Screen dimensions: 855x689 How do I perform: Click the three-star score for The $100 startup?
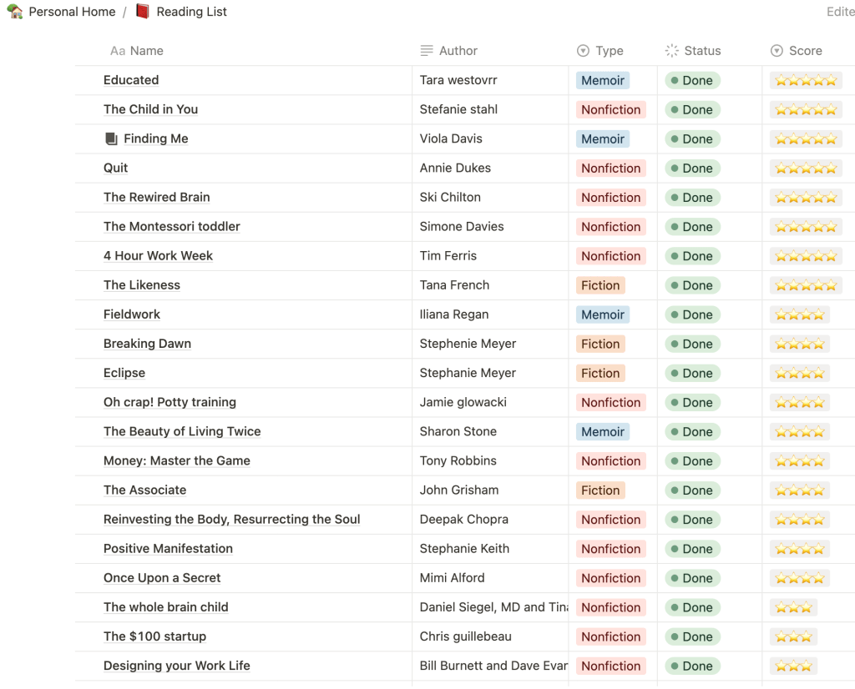[x=793, y=636]
